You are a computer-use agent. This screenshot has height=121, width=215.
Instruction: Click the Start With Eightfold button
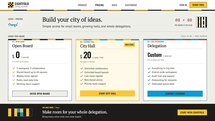[x=192, y=112]
